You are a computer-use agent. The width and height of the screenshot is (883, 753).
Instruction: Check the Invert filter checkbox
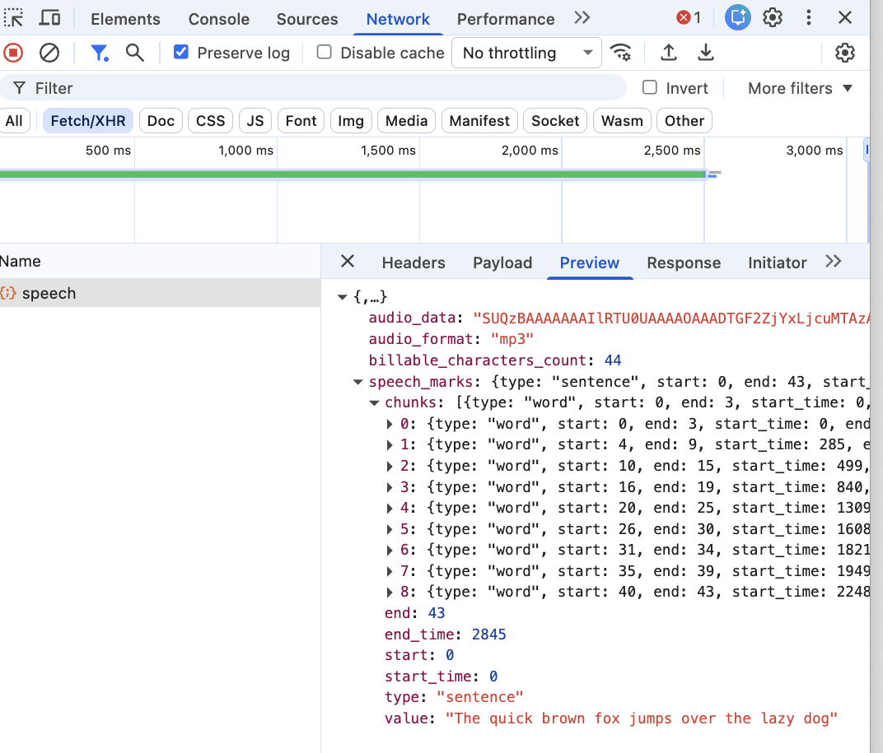(x=649, y=88)
